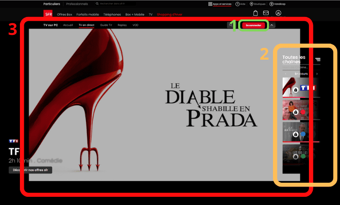Viewport: 340px width, 205px height.
Task: Open the user account profile icon
Action: point(278,13)
